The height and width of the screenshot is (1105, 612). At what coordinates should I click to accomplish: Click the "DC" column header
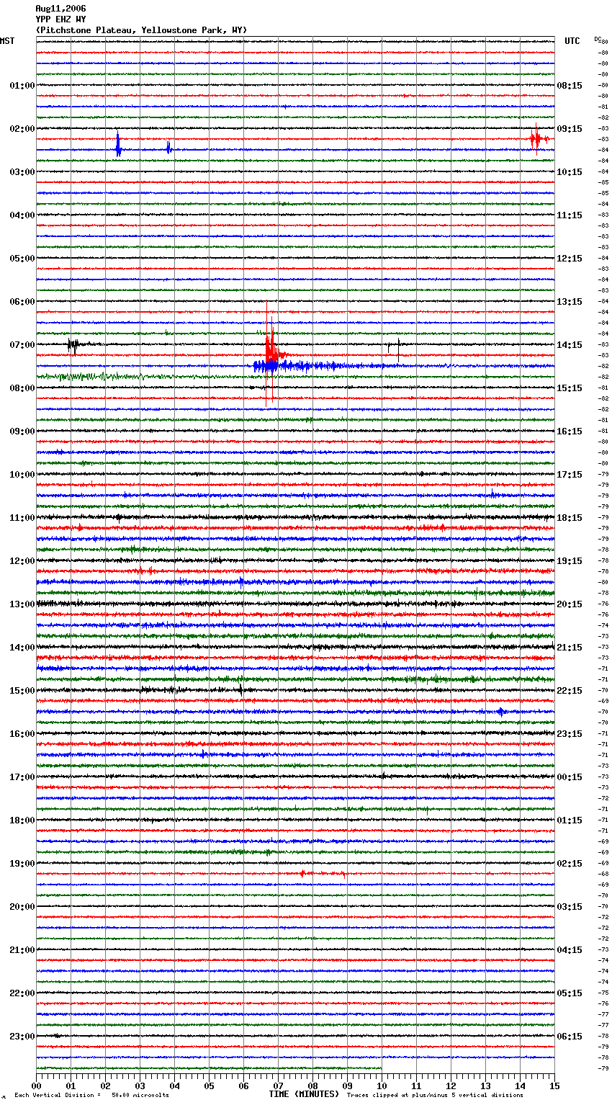tap(598, 39)
